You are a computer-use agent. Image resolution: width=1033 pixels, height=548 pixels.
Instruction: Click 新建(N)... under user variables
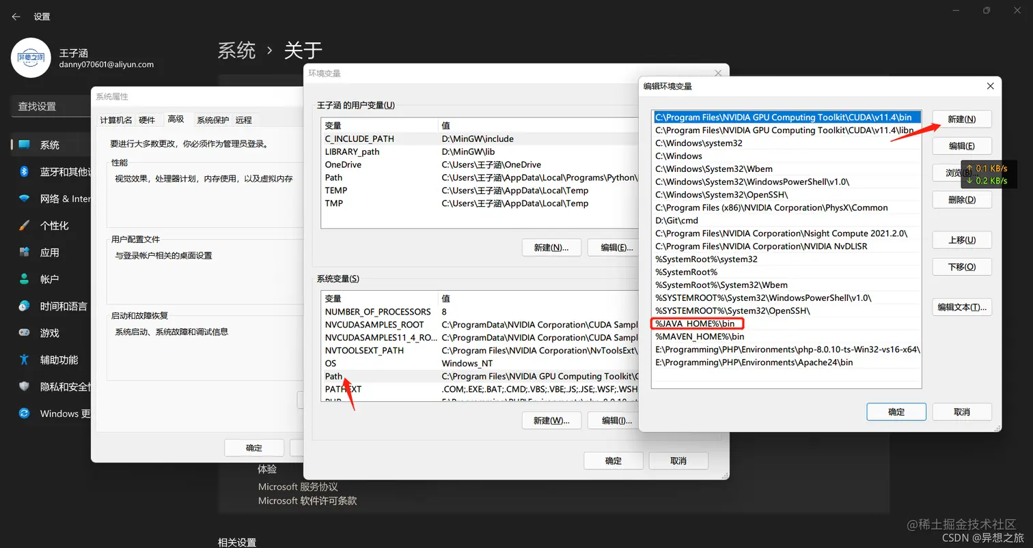click(551, 248)
